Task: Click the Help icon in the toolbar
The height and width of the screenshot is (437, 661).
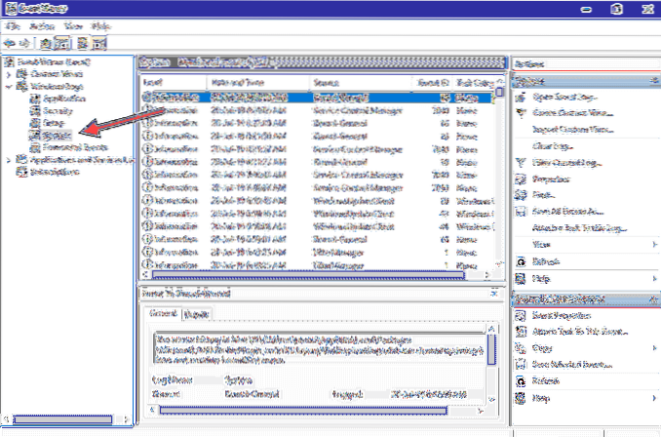Action: (82, 43)
